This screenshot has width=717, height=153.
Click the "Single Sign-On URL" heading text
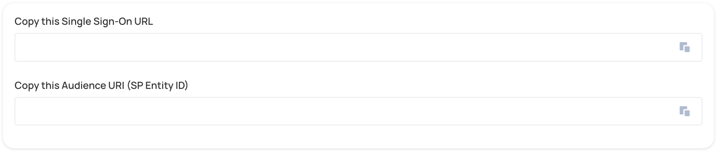107,22
